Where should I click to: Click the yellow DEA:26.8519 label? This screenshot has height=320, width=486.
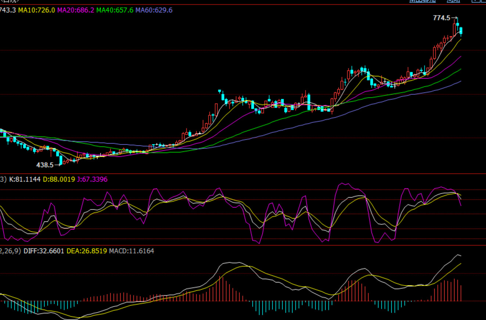click(x=87, y=251)
